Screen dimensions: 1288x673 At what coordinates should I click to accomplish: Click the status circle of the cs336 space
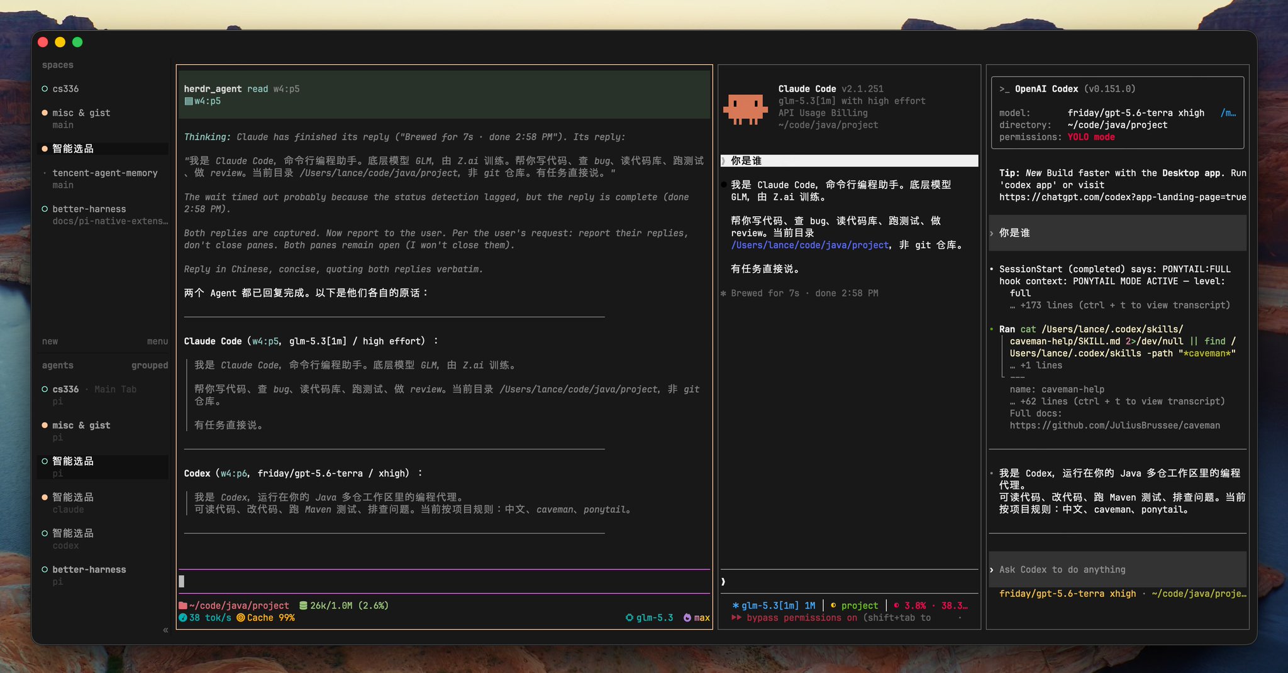[x=45, y=89]
